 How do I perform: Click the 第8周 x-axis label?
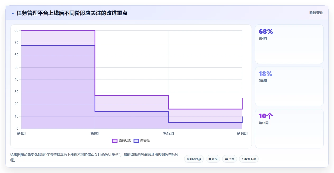pos(95,133)
